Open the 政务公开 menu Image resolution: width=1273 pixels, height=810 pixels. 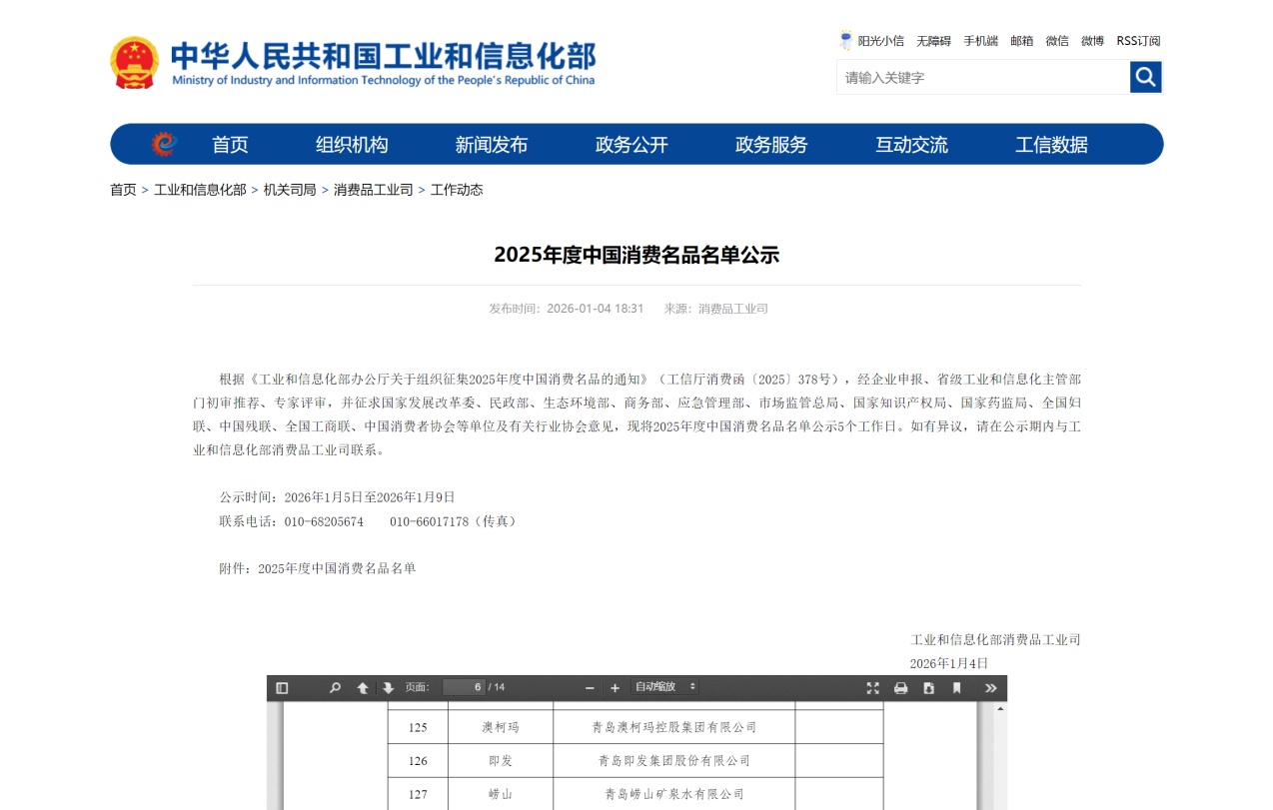click(631, 144)
